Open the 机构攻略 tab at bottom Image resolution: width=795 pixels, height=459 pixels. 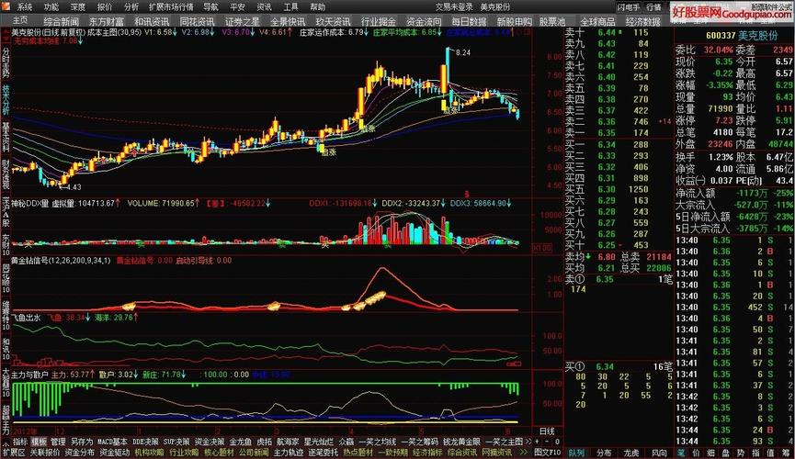tap(149, 452)
